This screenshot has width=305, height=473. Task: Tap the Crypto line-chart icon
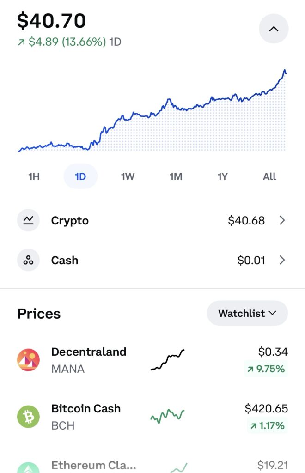coord(28,220)
